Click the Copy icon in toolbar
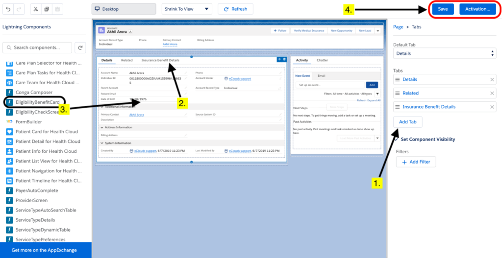 click(x=47, y=9)
